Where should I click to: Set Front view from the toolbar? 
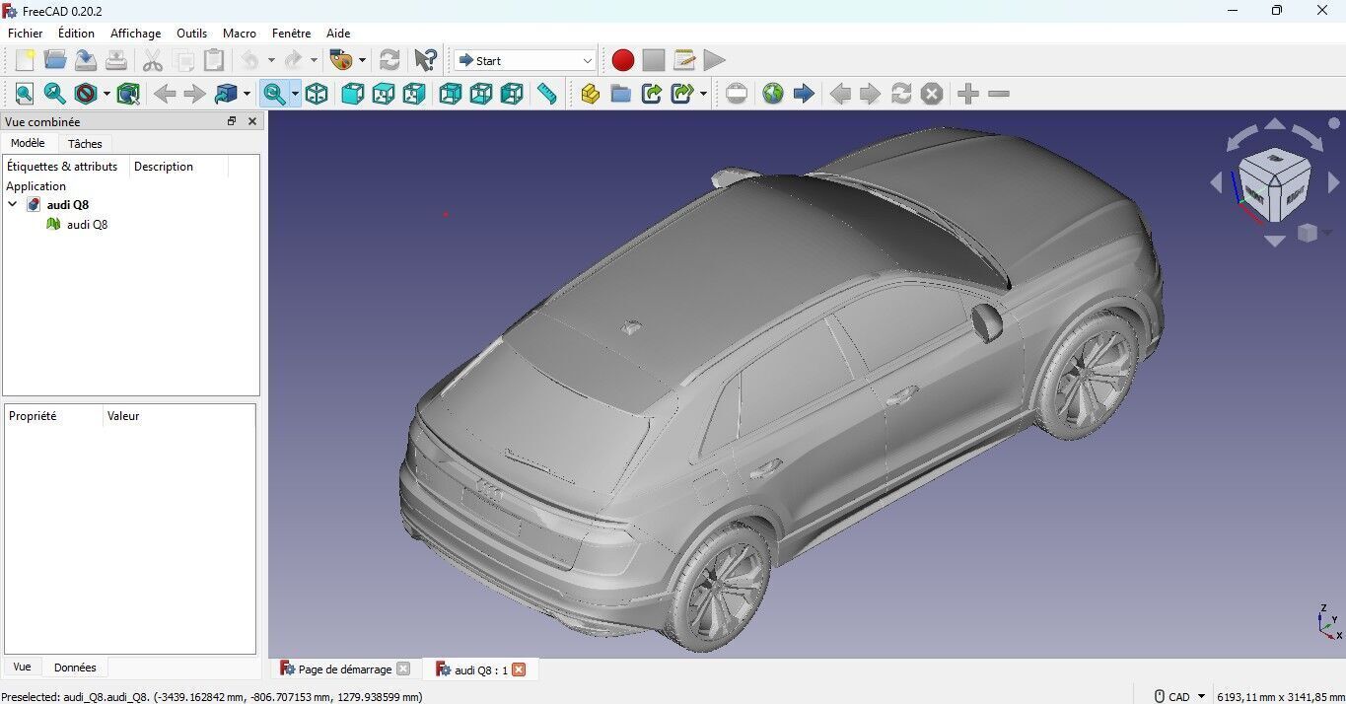click(352, 94)
